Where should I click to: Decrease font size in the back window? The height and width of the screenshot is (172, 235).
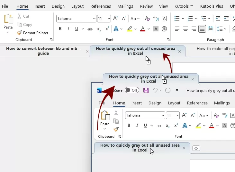click(124, 19)
